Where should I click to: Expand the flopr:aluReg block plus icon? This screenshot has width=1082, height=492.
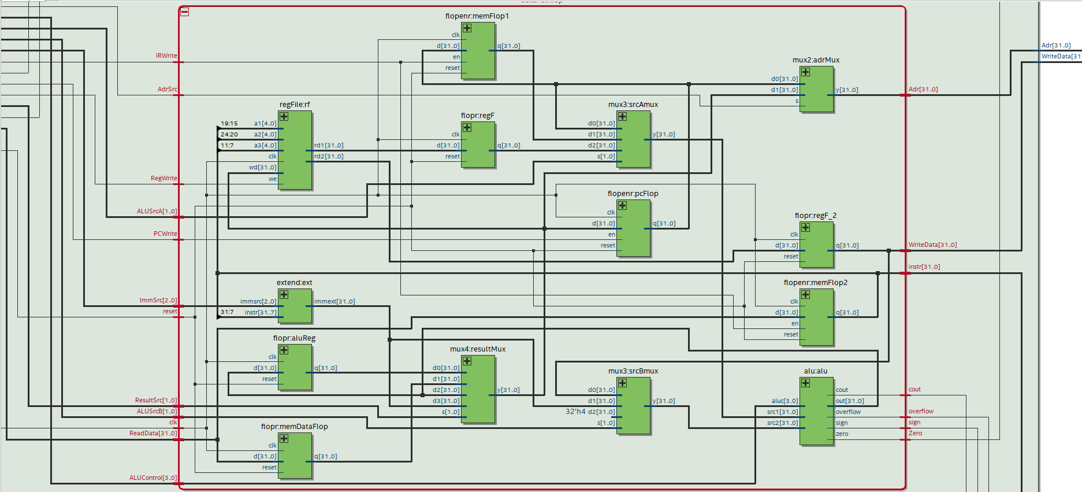[284, 350]
